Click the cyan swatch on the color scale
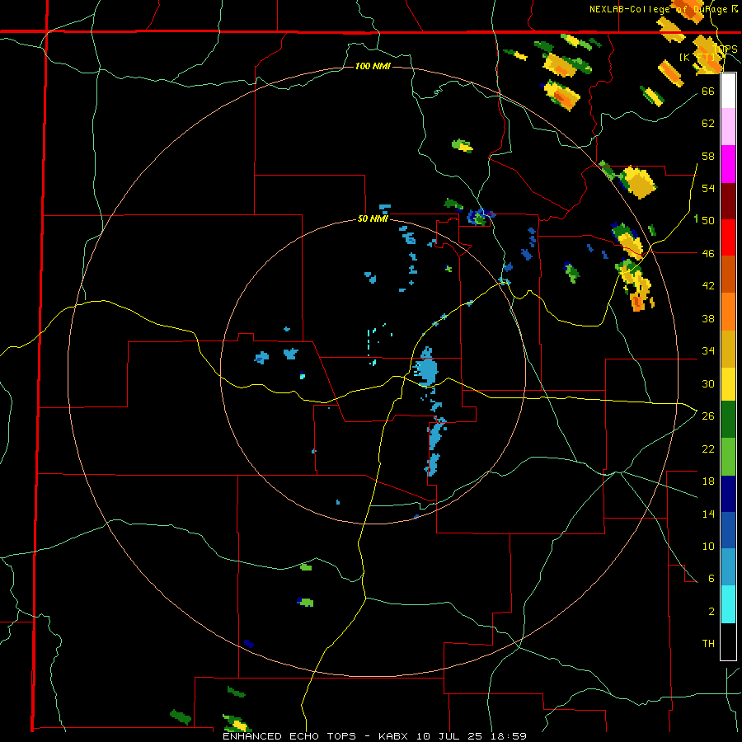The image size is (742, 742). [x=728, y=603]
